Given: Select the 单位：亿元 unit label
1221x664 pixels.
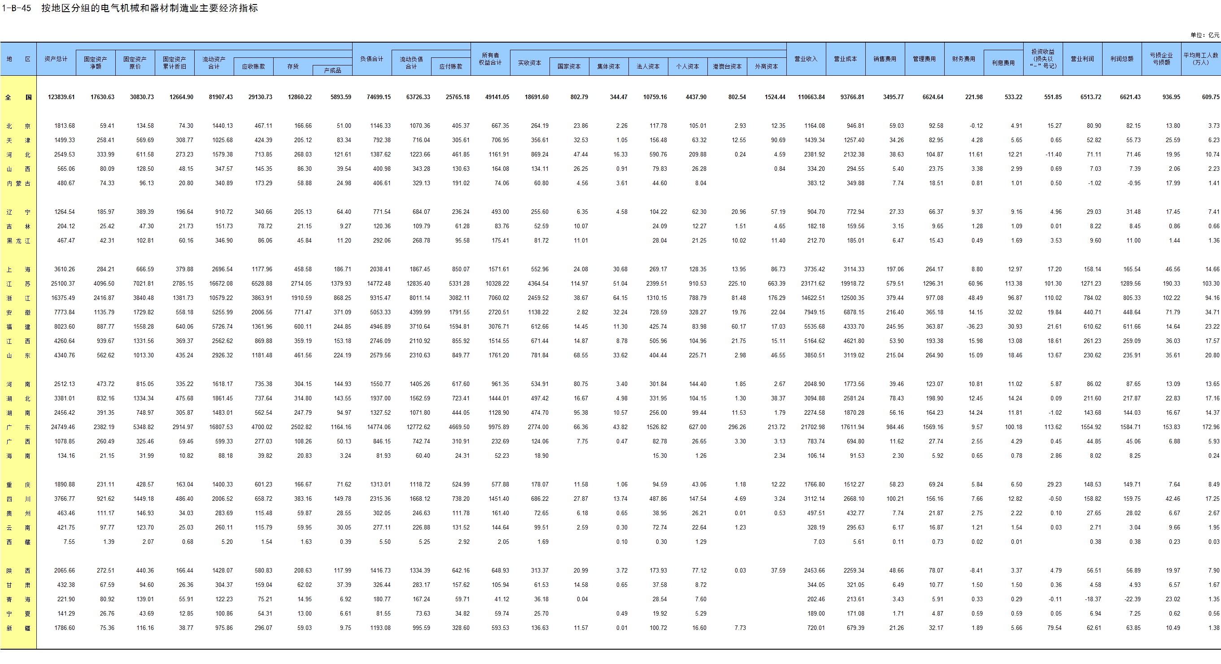Looking at the screenshot, I should 1204,35.
